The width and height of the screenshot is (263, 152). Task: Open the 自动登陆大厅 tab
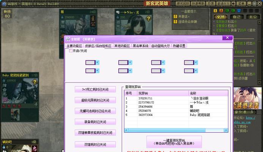[161, 46]
